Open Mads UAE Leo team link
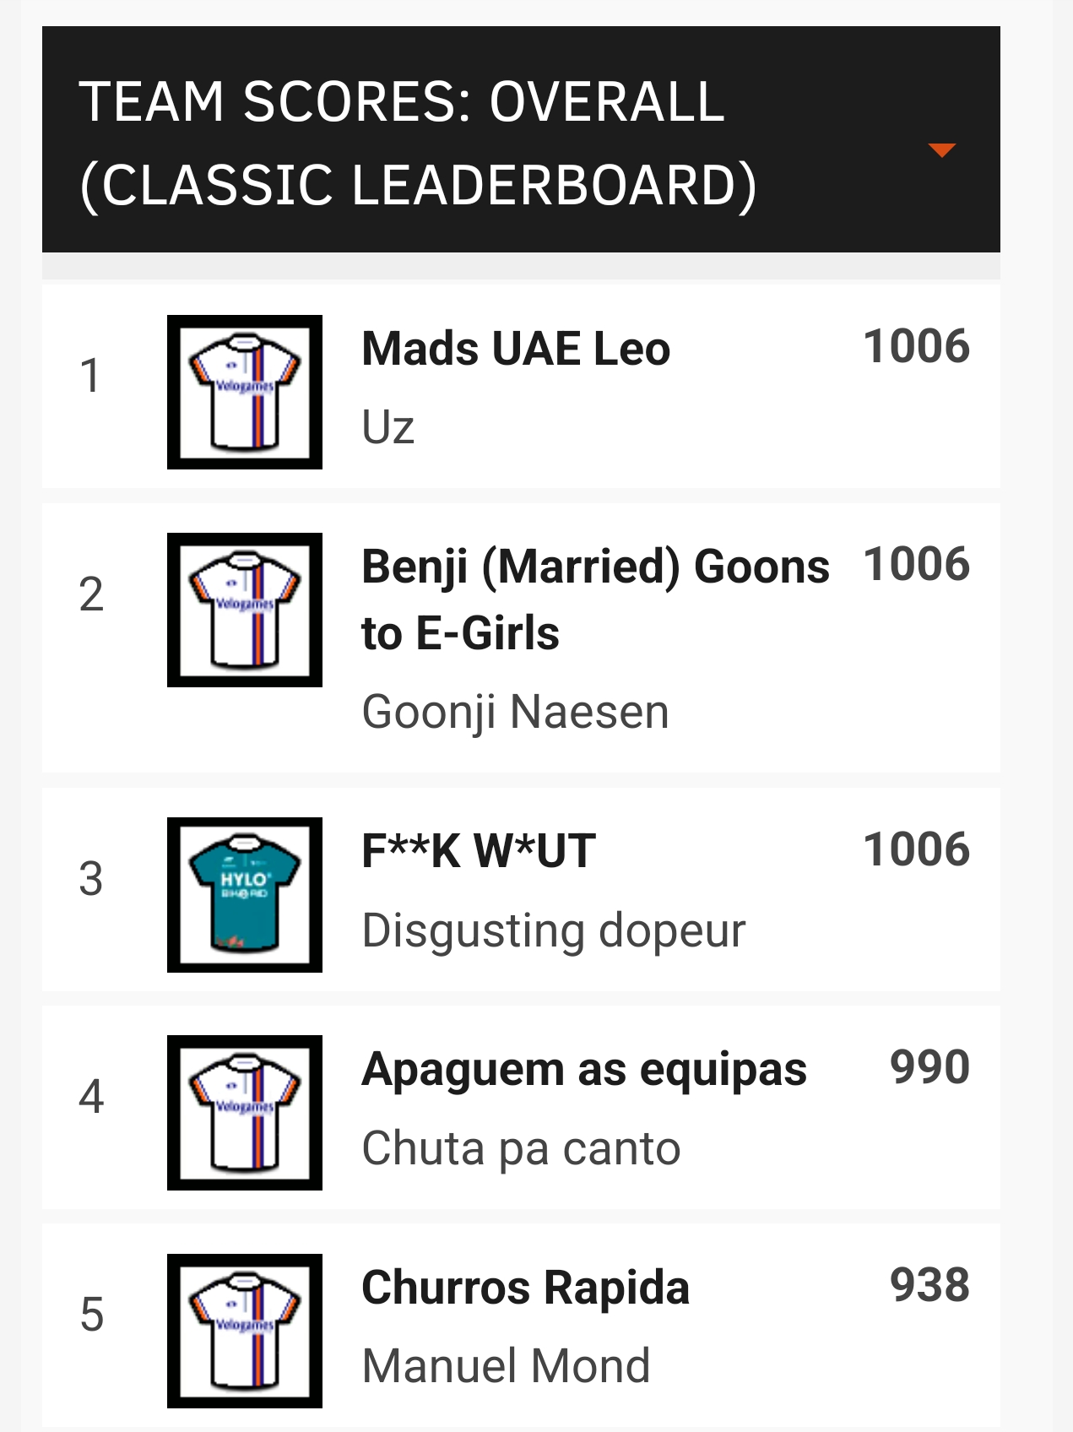 [x=516, y=349]
